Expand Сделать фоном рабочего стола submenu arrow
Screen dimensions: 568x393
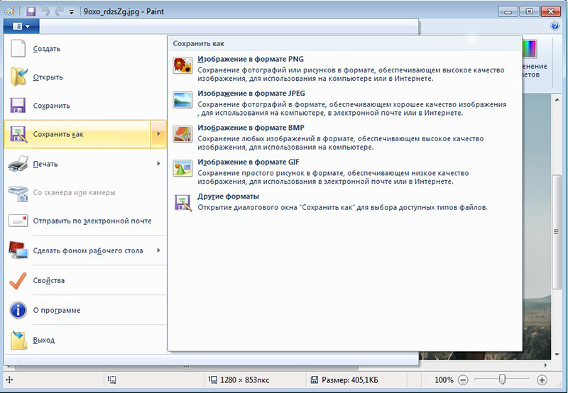click(x=158, y=250)
